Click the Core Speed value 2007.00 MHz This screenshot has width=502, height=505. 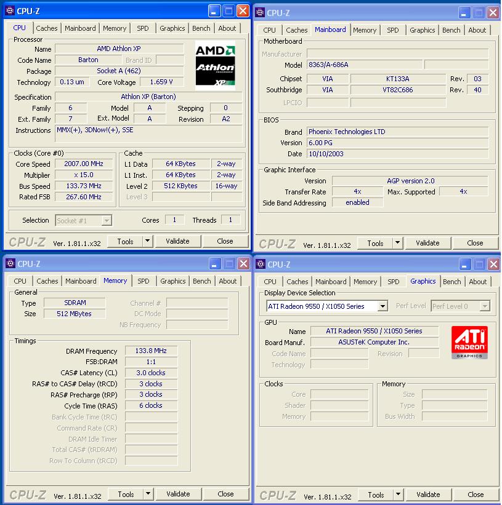(x=84, y=164)
